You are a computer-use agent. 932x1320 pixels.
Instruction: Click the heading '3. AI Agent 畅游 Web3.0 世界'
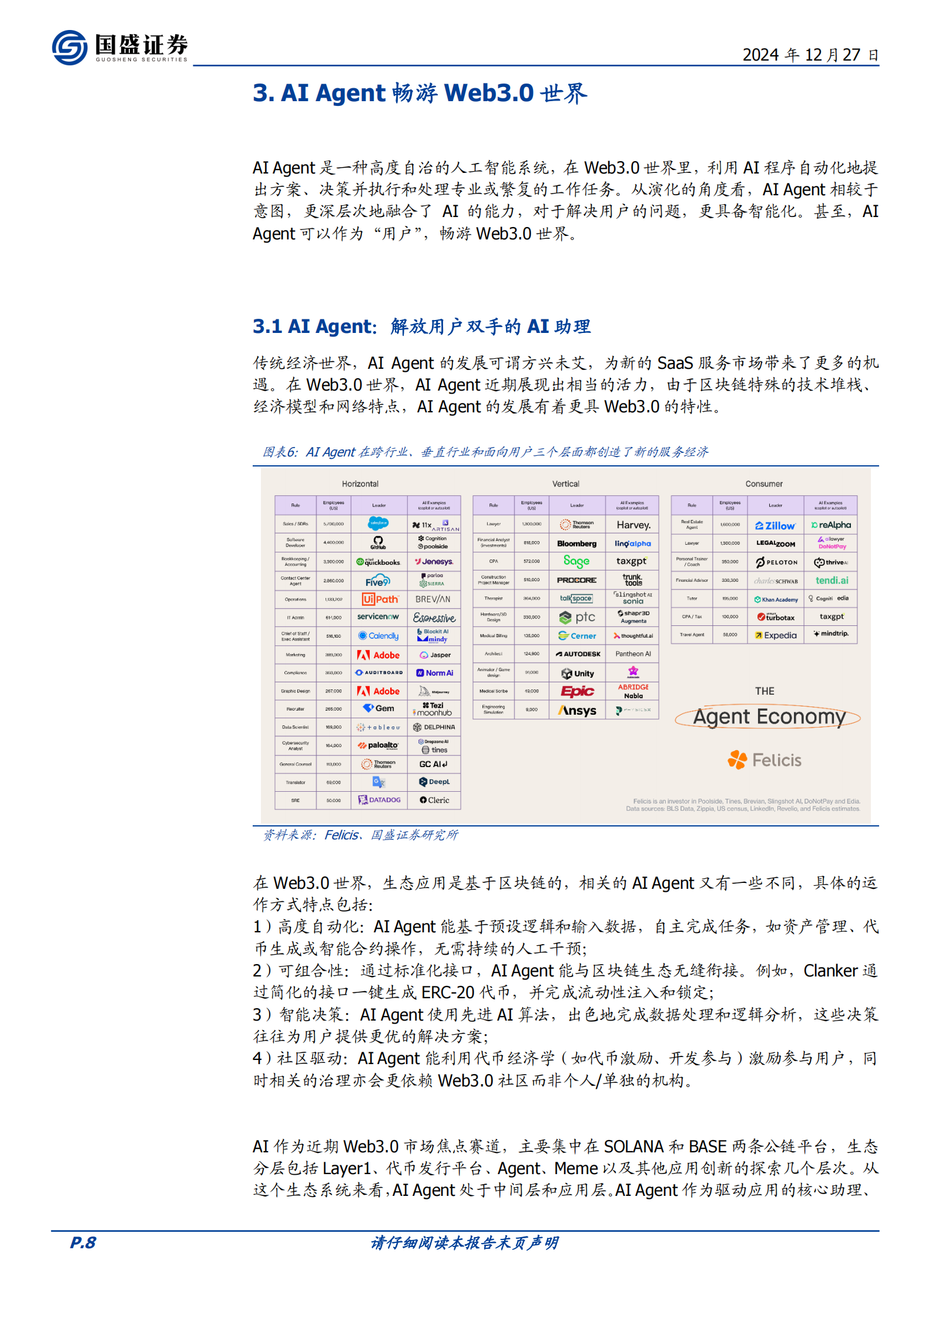pyautogui.click(x=420, y=93)
